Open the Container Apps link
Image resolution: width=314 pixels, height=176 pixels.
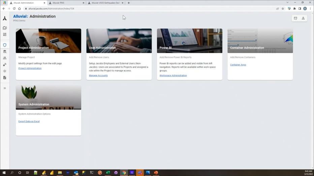[x=238, y=64]
